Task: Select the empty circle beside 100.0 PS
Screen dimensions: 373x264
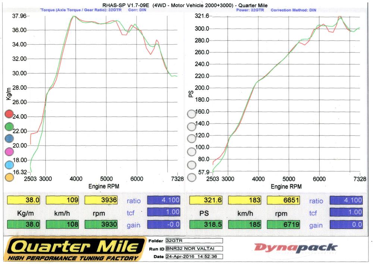Action: 191,152
